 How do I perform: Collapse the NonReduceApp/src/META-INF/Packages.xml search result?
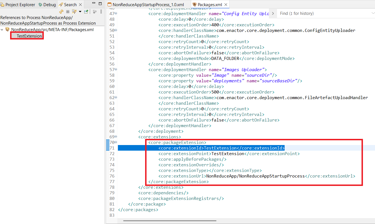(x=2, y=30)
